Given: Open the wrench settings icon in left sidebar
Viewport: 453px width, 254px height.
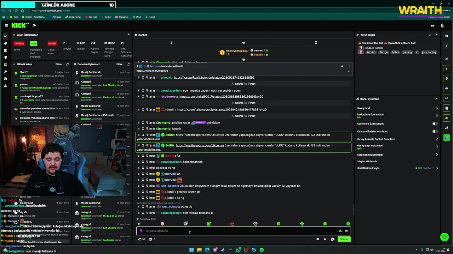Looking at the screenshot, I should point(6,72).
